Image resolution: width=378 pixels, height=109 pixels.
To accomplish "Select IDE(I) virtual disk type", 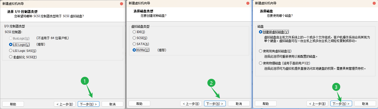I will point(134,32).
